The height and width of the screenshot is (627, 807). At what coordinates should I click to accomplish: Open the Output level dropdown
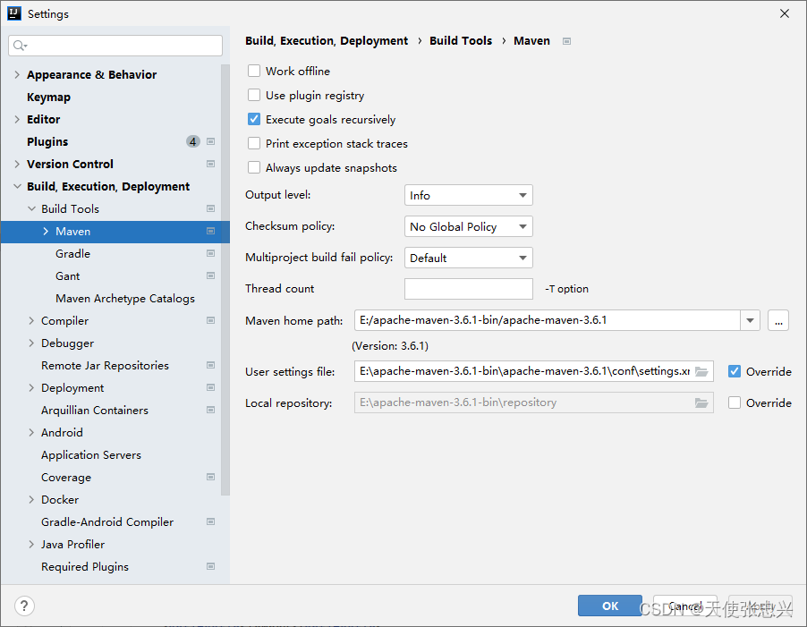468,195
